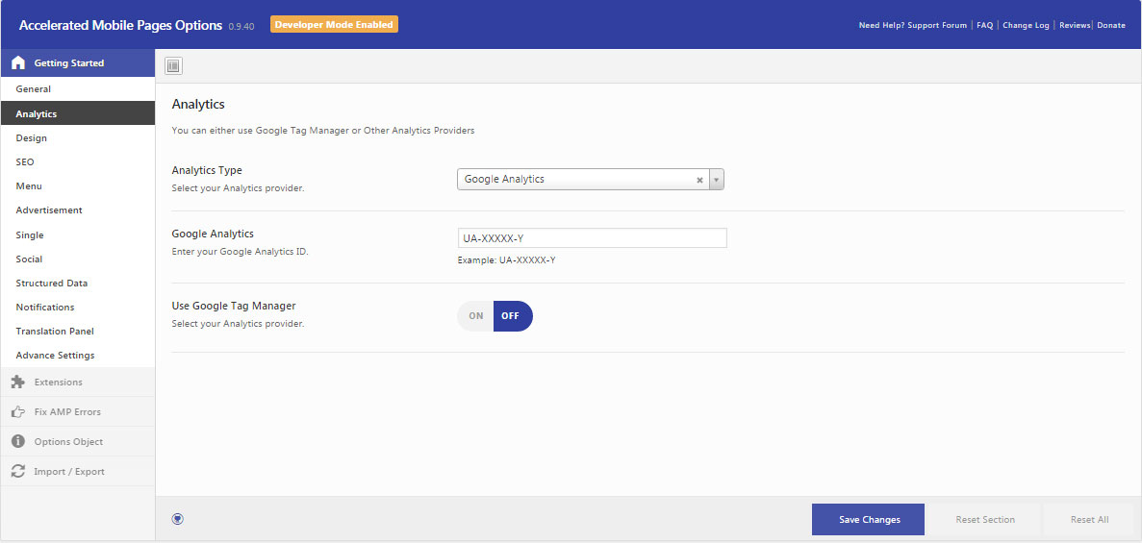Turn ON Use Google Tag Manager
This screenshot has height=543, width=1142.
[475, 316]
